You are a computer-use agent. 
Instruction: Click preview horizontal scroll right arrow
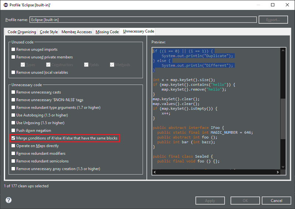[x=278, y=172]
